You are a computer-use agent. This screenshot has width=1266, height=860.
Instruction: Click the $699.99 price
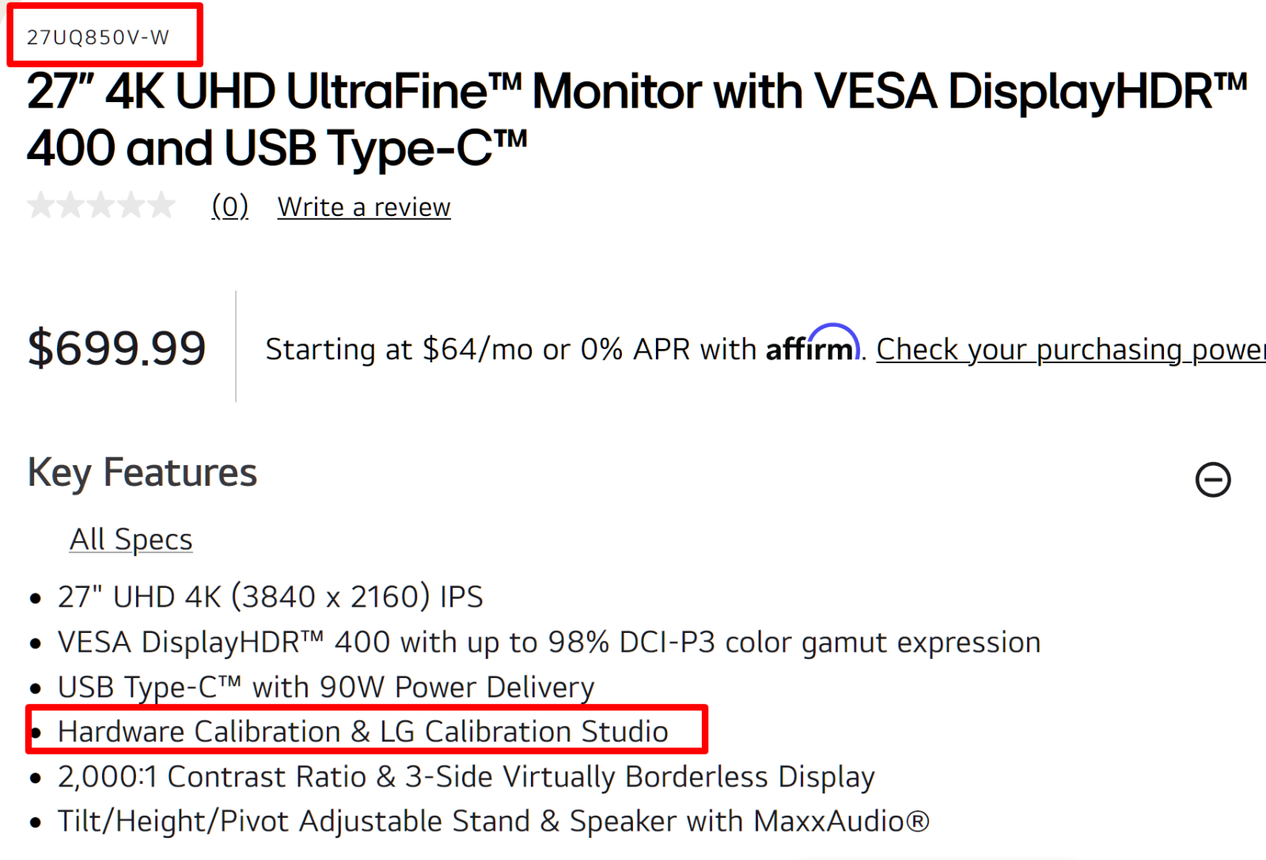(x=117, y=348)
